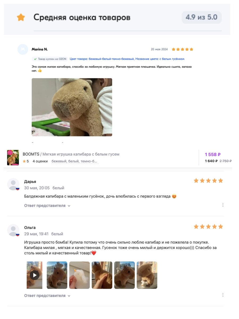This screenshot has width=239, height=319.
Task: Click the Цвет товара blue link text
Action: pos(127,59)
